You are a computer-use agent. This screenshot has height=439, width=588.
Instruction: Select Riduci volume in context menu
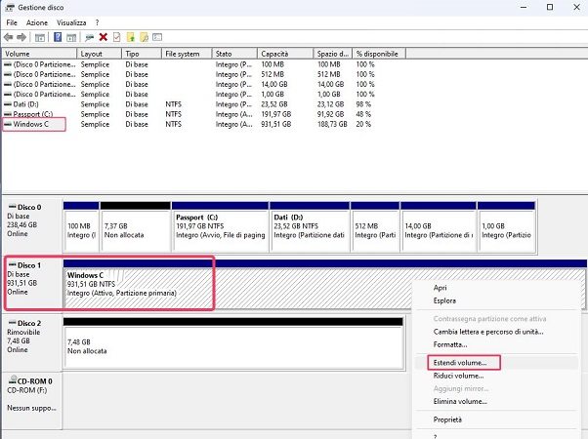point(458,376)
